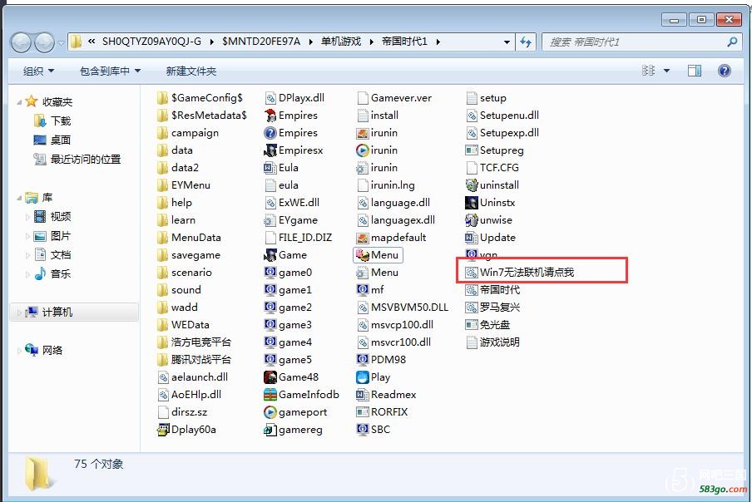Select the GameInfodb archive icon
Image resolution: width=752 pixels, height=502 pixels.
pos(270,394)
